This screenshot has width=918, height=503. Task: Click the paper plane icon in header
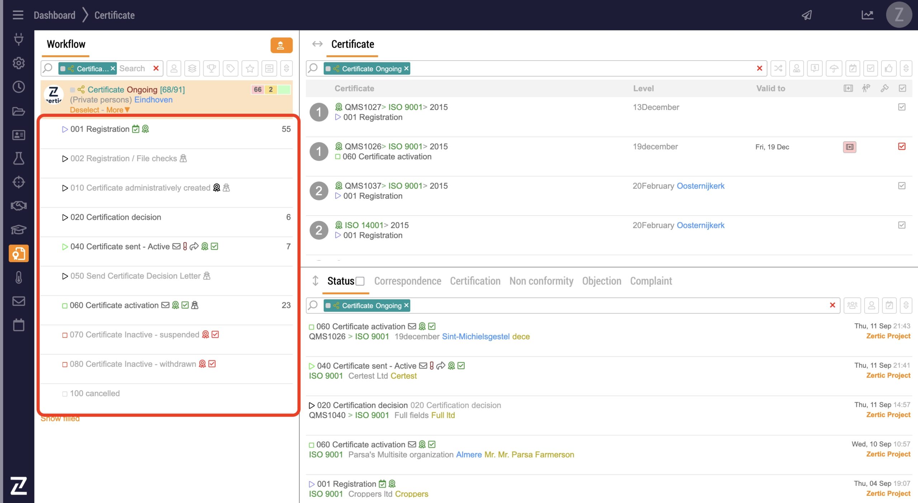click(x=806, y=15)
